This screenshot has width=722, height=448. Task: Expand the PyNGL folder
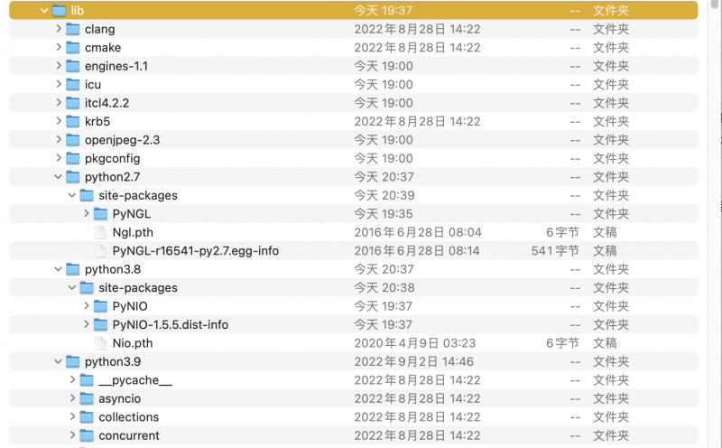point(86,214)
